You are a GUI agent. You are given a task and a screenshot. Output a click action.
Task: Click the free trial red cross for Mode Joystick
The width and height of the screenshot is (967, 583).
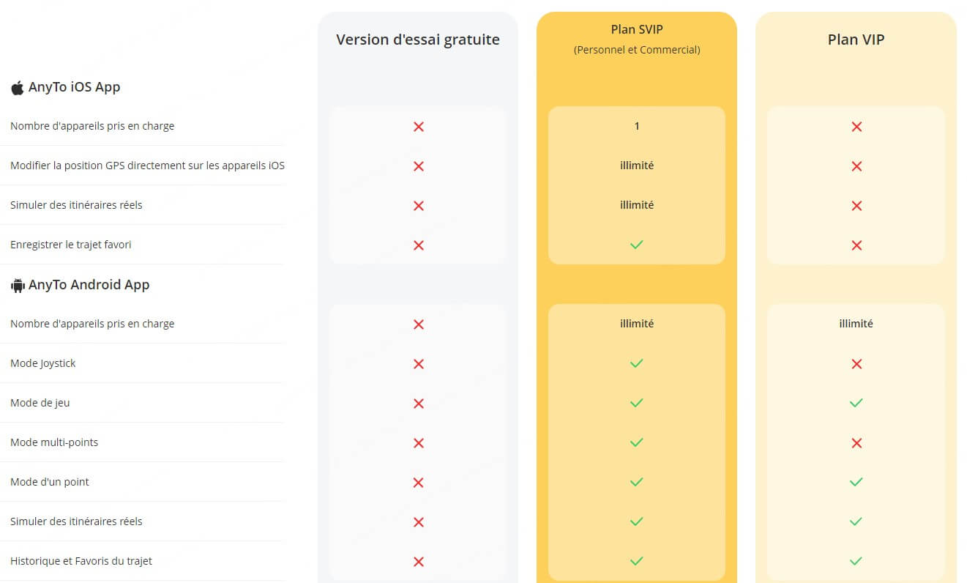(419, 364)
